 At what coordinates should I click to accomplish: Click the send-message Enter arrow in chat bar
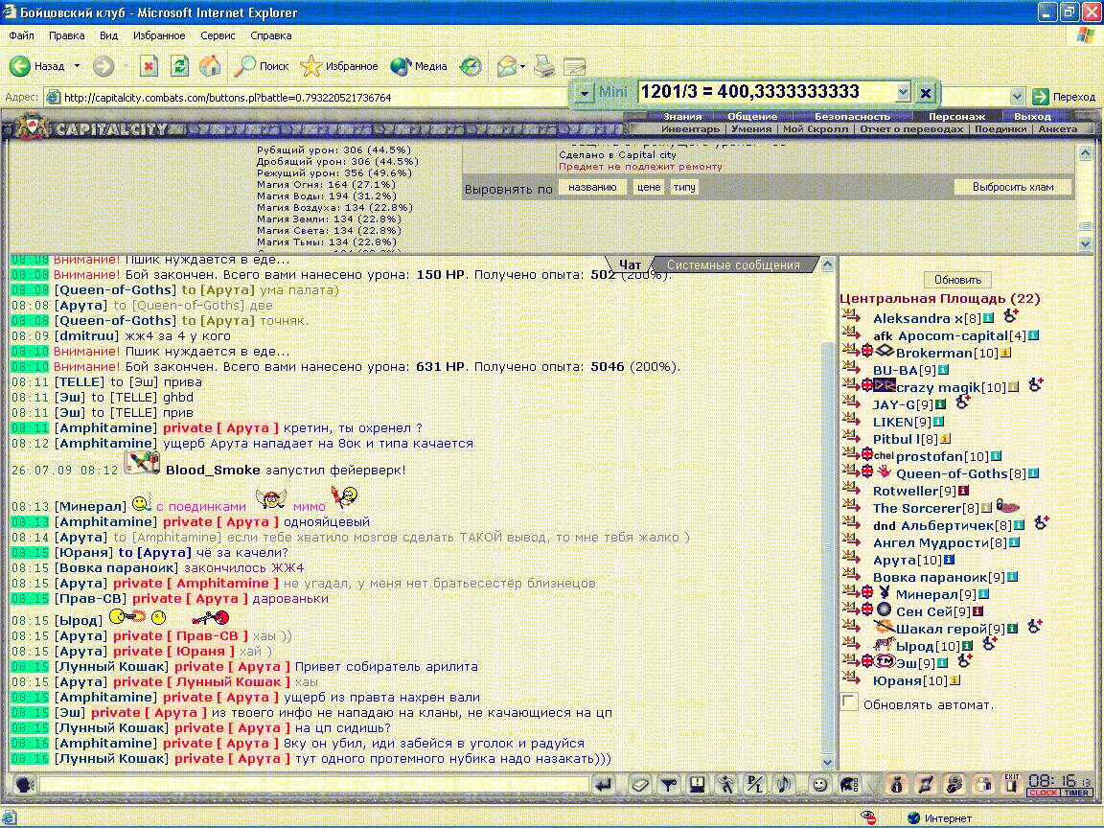pyautogui.click(x=604, y=784)
